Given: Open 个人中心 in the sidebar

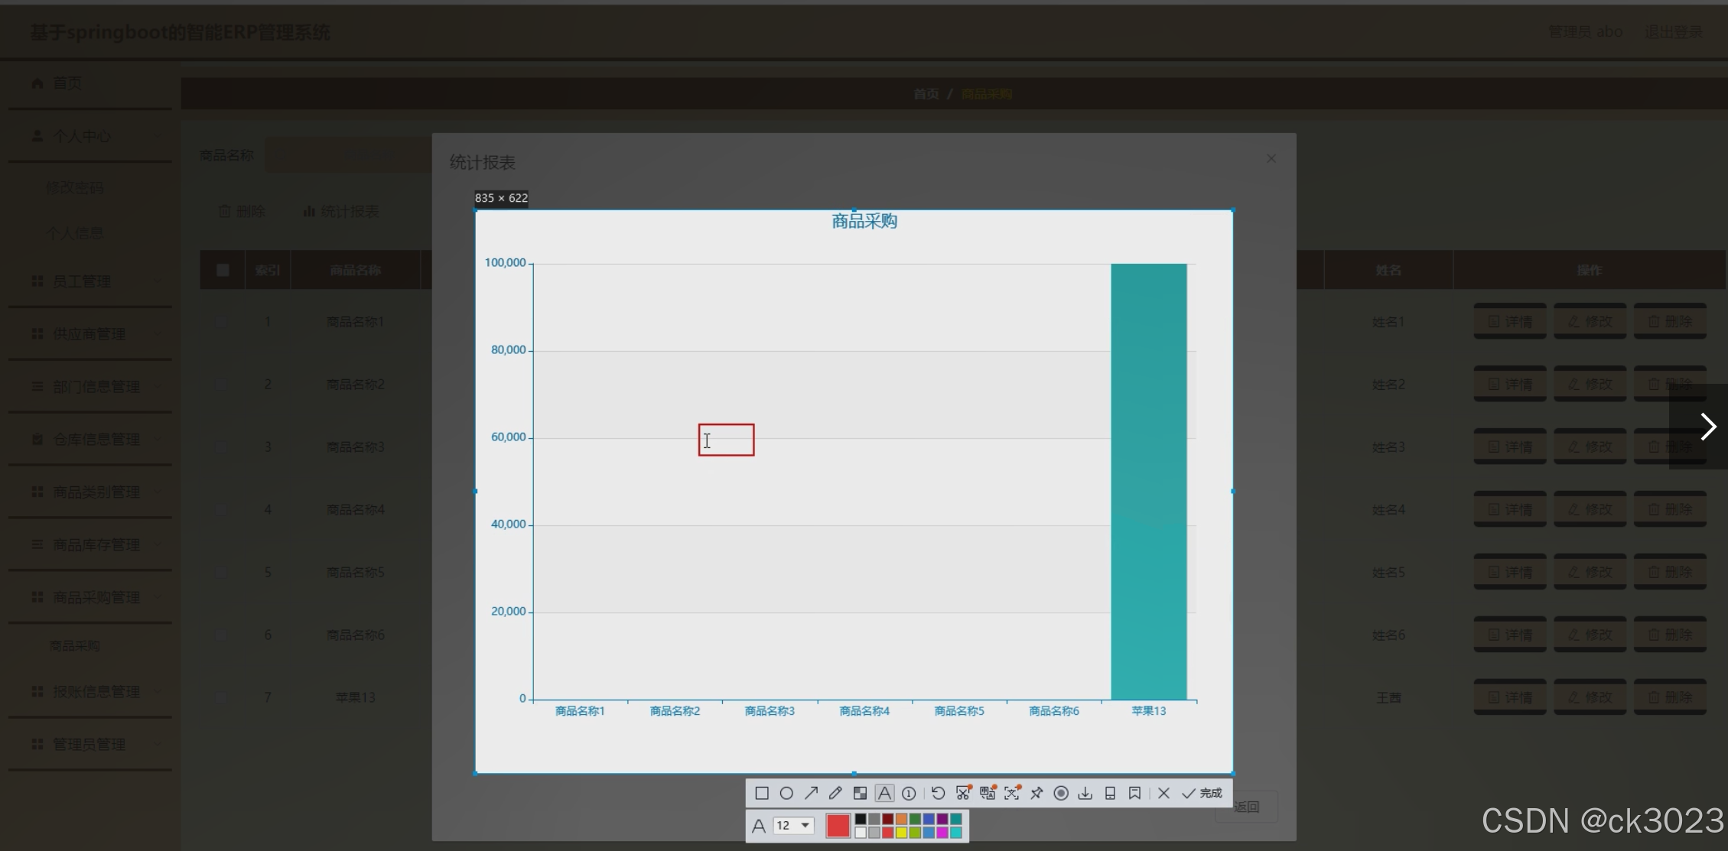Looking at the screenshot, I should pyautogui.click(x=83, y=135).
